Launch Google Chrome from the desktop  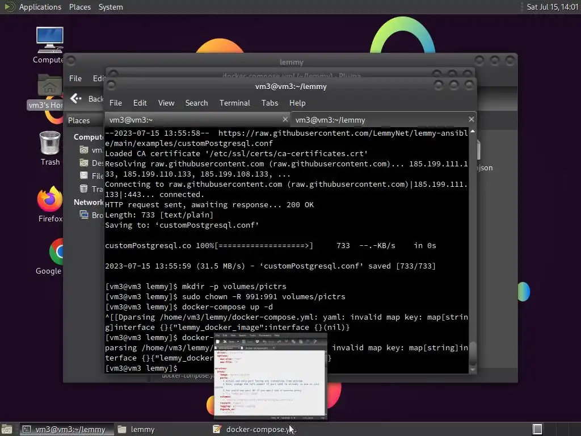point(50,257)
